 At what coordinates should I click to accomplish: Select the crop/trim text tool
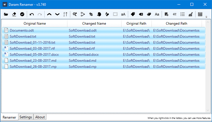pos(91,14)
